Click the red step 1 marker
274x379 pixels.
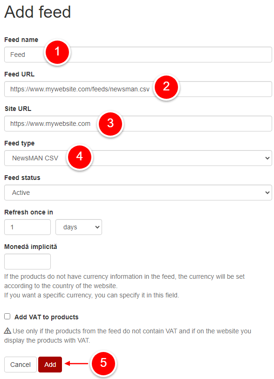pos(57,52)
